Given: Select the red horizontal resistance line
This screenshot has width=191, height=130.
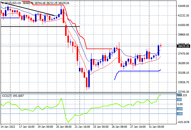Looking at the screenshot, I should [x=99, y=49].
